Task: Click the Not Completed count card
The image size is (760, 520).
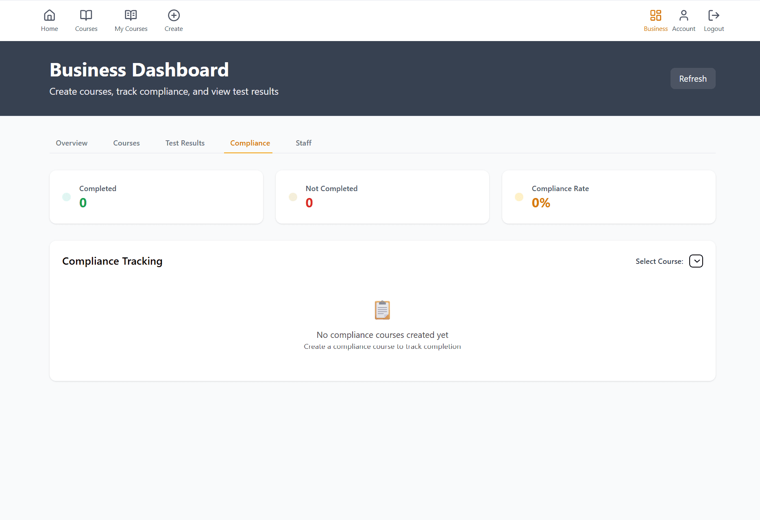Action: tap(382, 197)
